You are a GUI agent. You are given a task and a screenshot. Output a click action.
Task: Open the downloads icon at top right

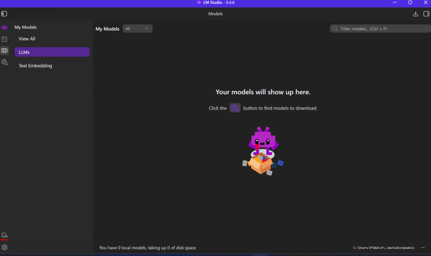[x=415, y=14]
